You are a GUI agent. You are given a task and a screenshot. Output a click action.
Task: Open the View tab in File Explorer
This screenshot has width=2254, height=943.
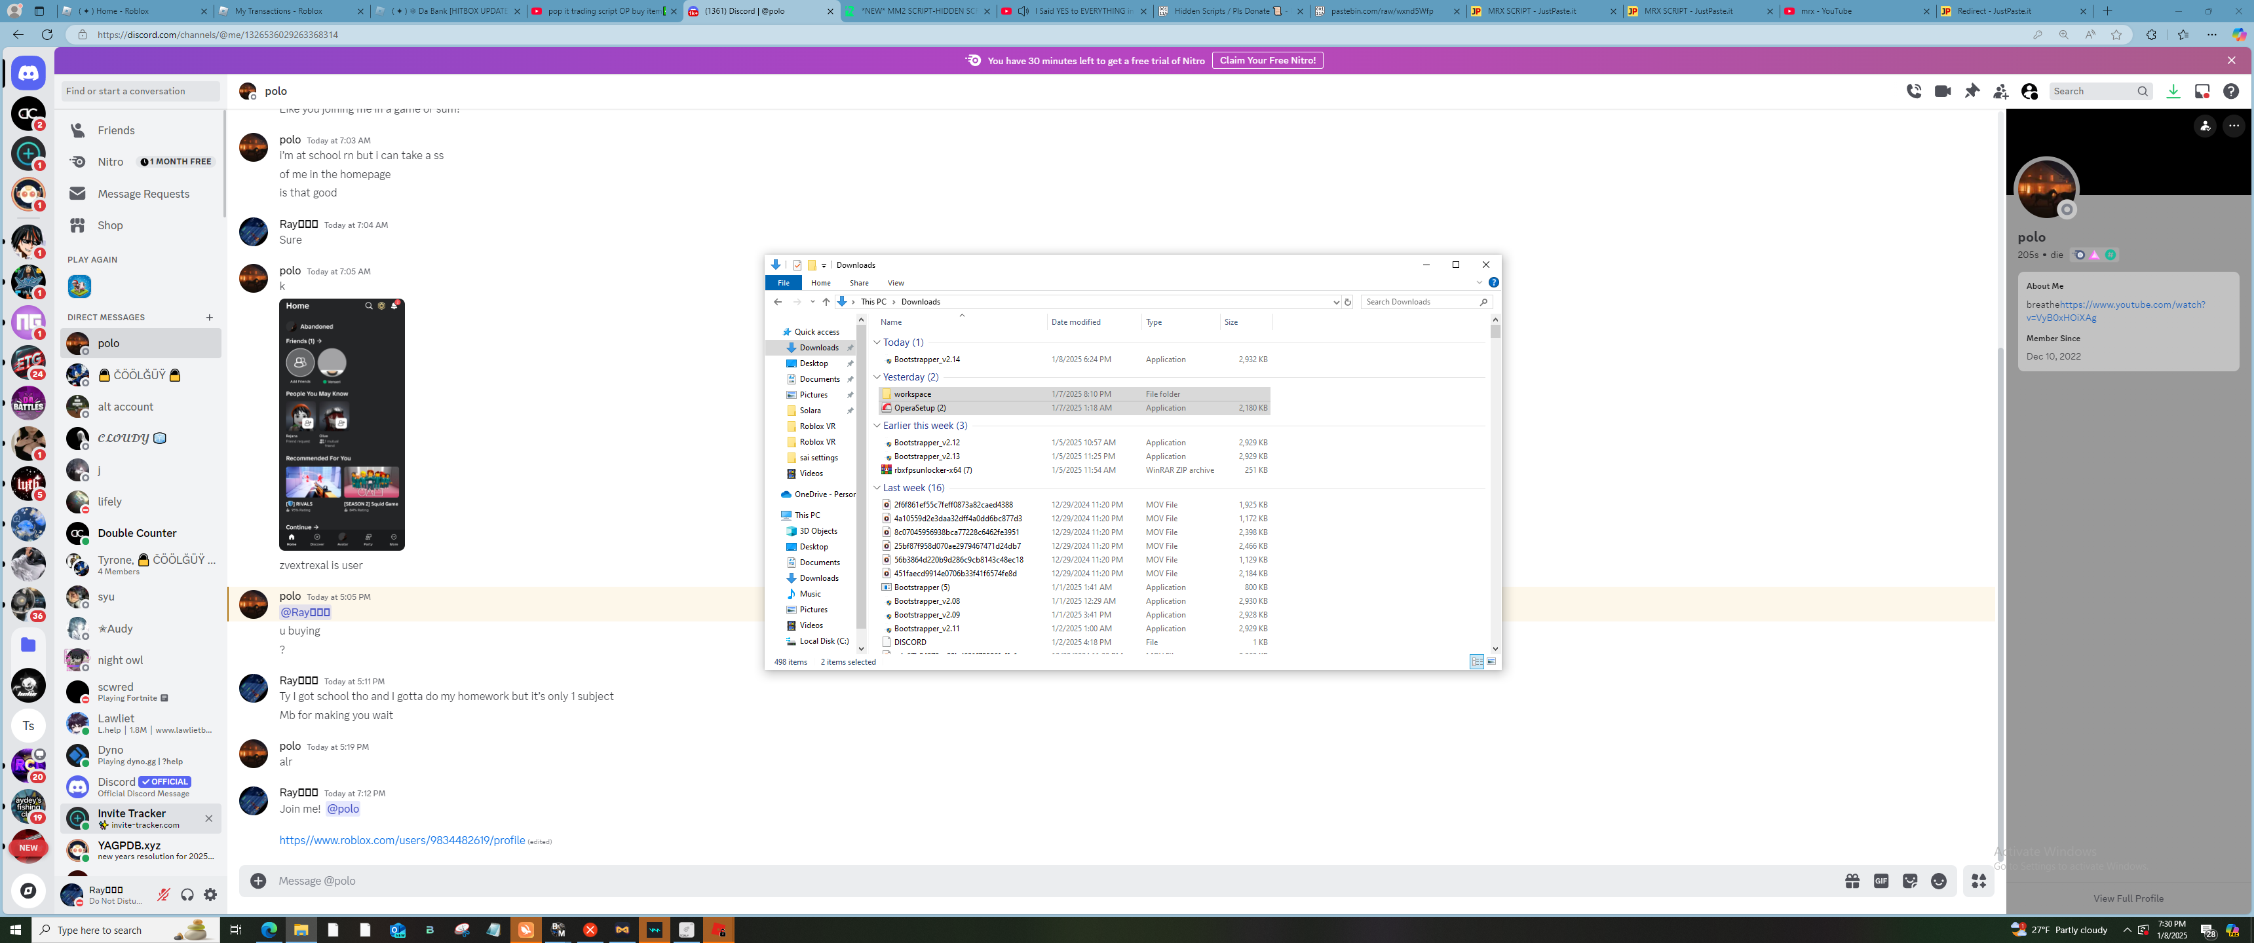pyautogui.click(x=895, y=282)
